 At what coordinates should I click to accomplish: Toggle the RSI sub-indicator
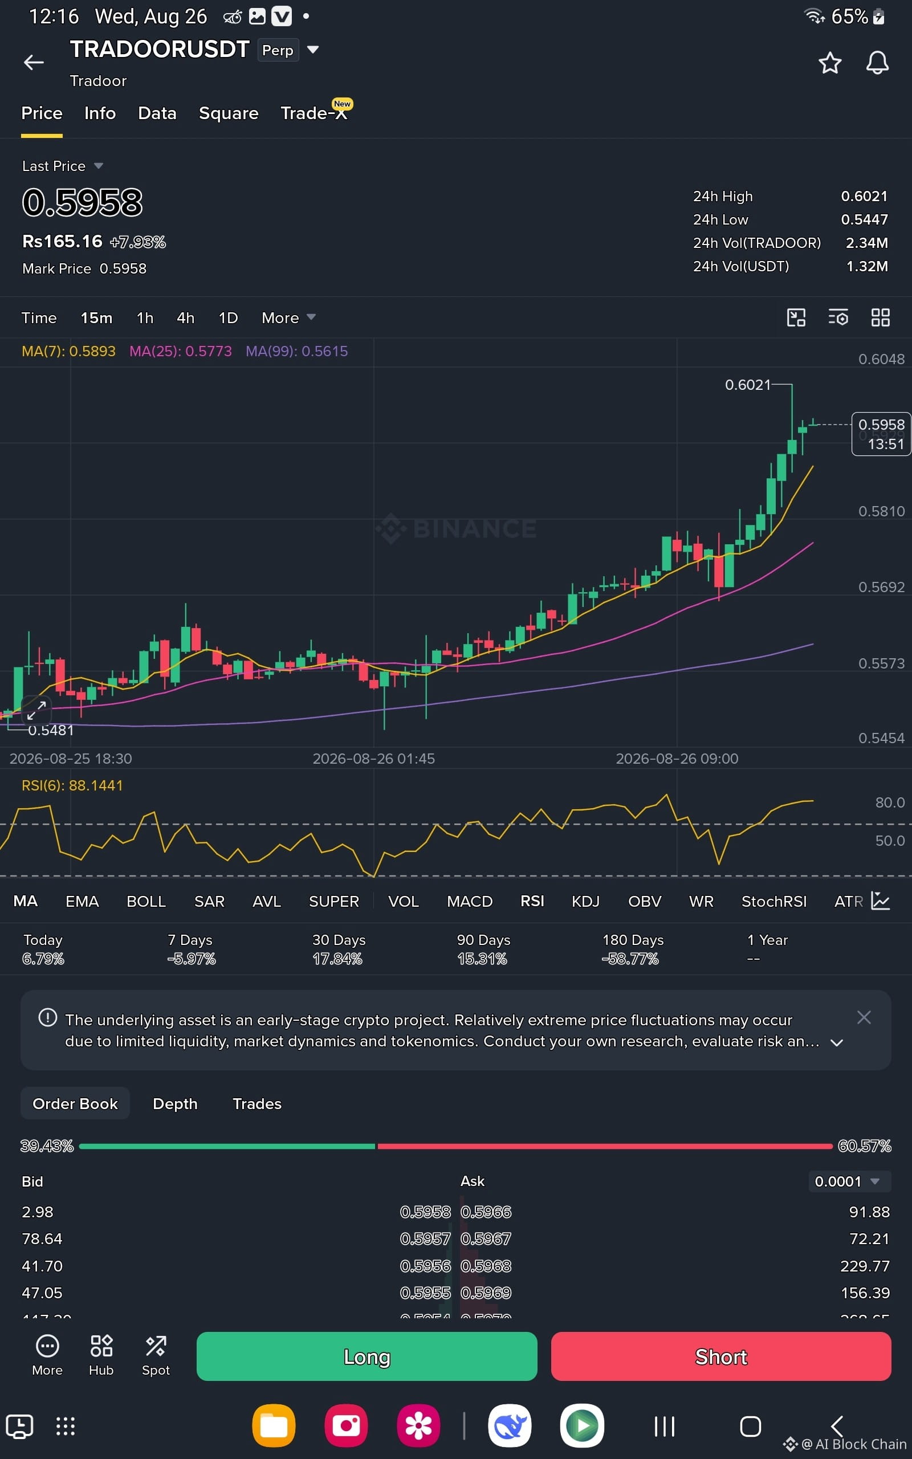click(532, 900)
